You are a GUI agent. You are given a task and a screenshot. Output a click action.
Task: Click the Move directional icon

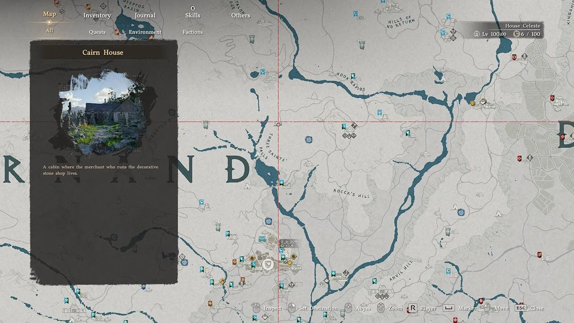487,308
